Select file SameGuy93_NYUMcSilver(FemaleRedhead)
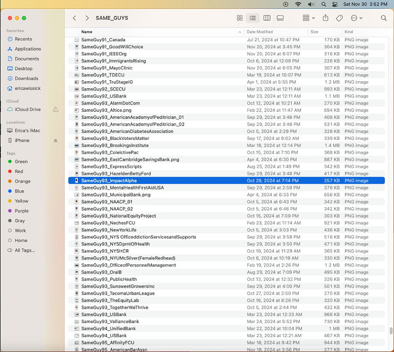The width and height of the screenshot is (394, 352). (x=227, y=258)
